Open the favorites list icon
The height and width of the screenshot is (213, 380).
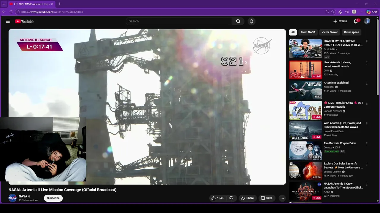[347, 12]
